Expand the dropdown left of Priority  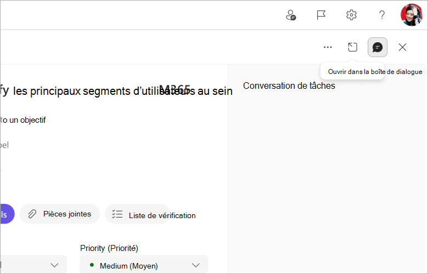pyautogui.click(x=33, y=265)
